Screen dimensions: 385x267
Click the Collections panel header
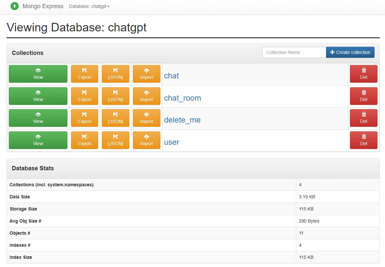click(x=27, y=53)
